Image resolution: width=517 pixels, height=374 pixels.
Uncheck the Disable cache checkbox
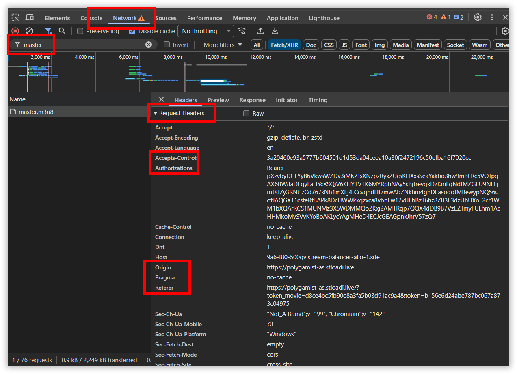coord(132,31)
